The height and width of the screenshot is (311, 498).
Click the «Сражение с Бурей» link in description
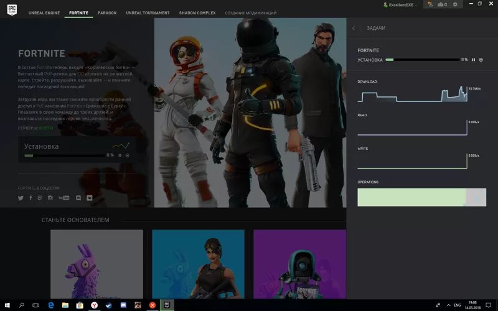pyautogui.click(x=105, y=106)
